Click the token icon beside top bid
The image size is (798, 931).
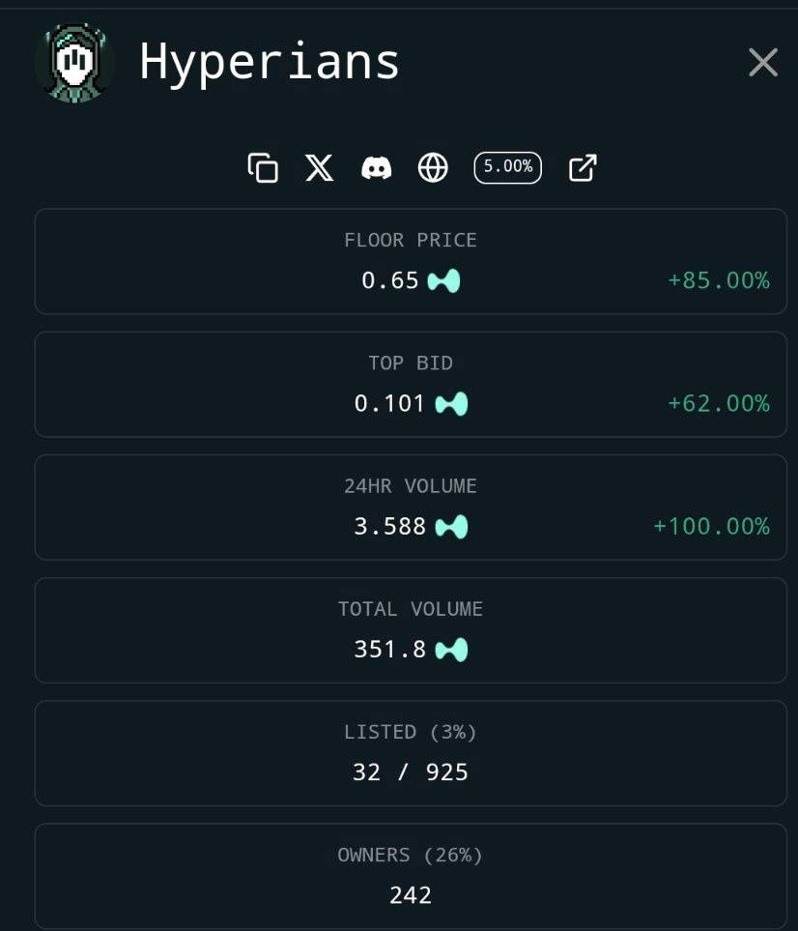451,404
